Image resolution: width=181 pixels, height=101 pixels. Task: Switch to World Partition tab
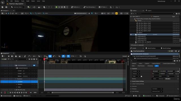pyautogui.click(x=150, y=48)
